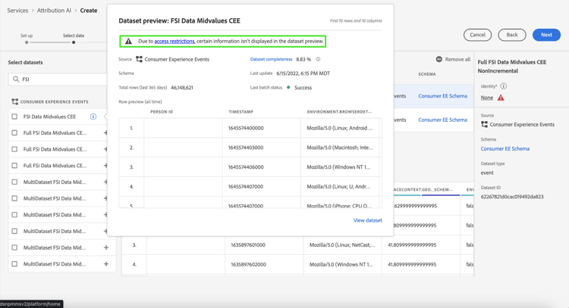Open Consumer EE Schema link in details panel

point(505,148)
